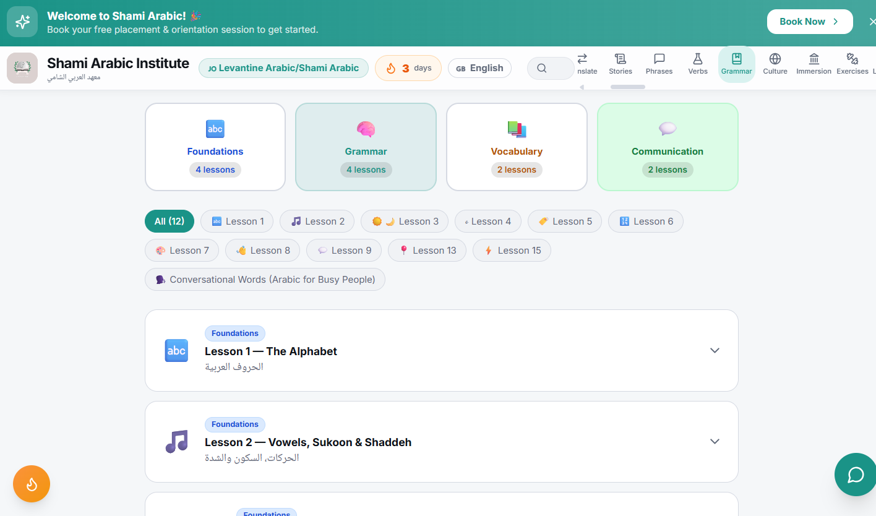Filter by Lesson 4 chip
This screenshot has width=876, height=516.
tap(488, 221)
